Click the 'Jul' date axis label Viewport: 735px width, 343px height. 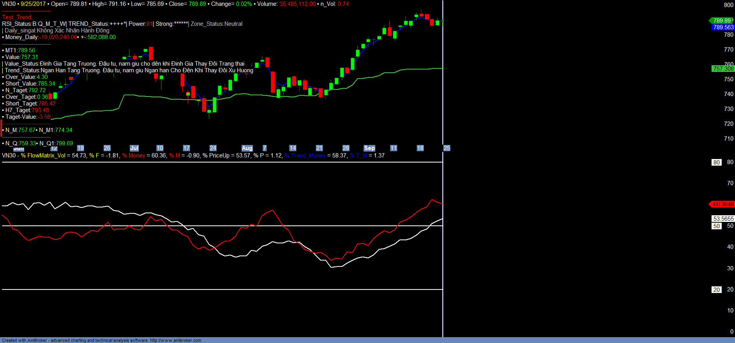(x=134, y=148)
